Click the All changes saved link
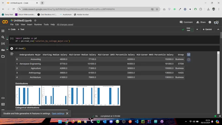Image resolution: width=222 pixels, height=125 pixels. click(x=65, y=24)
